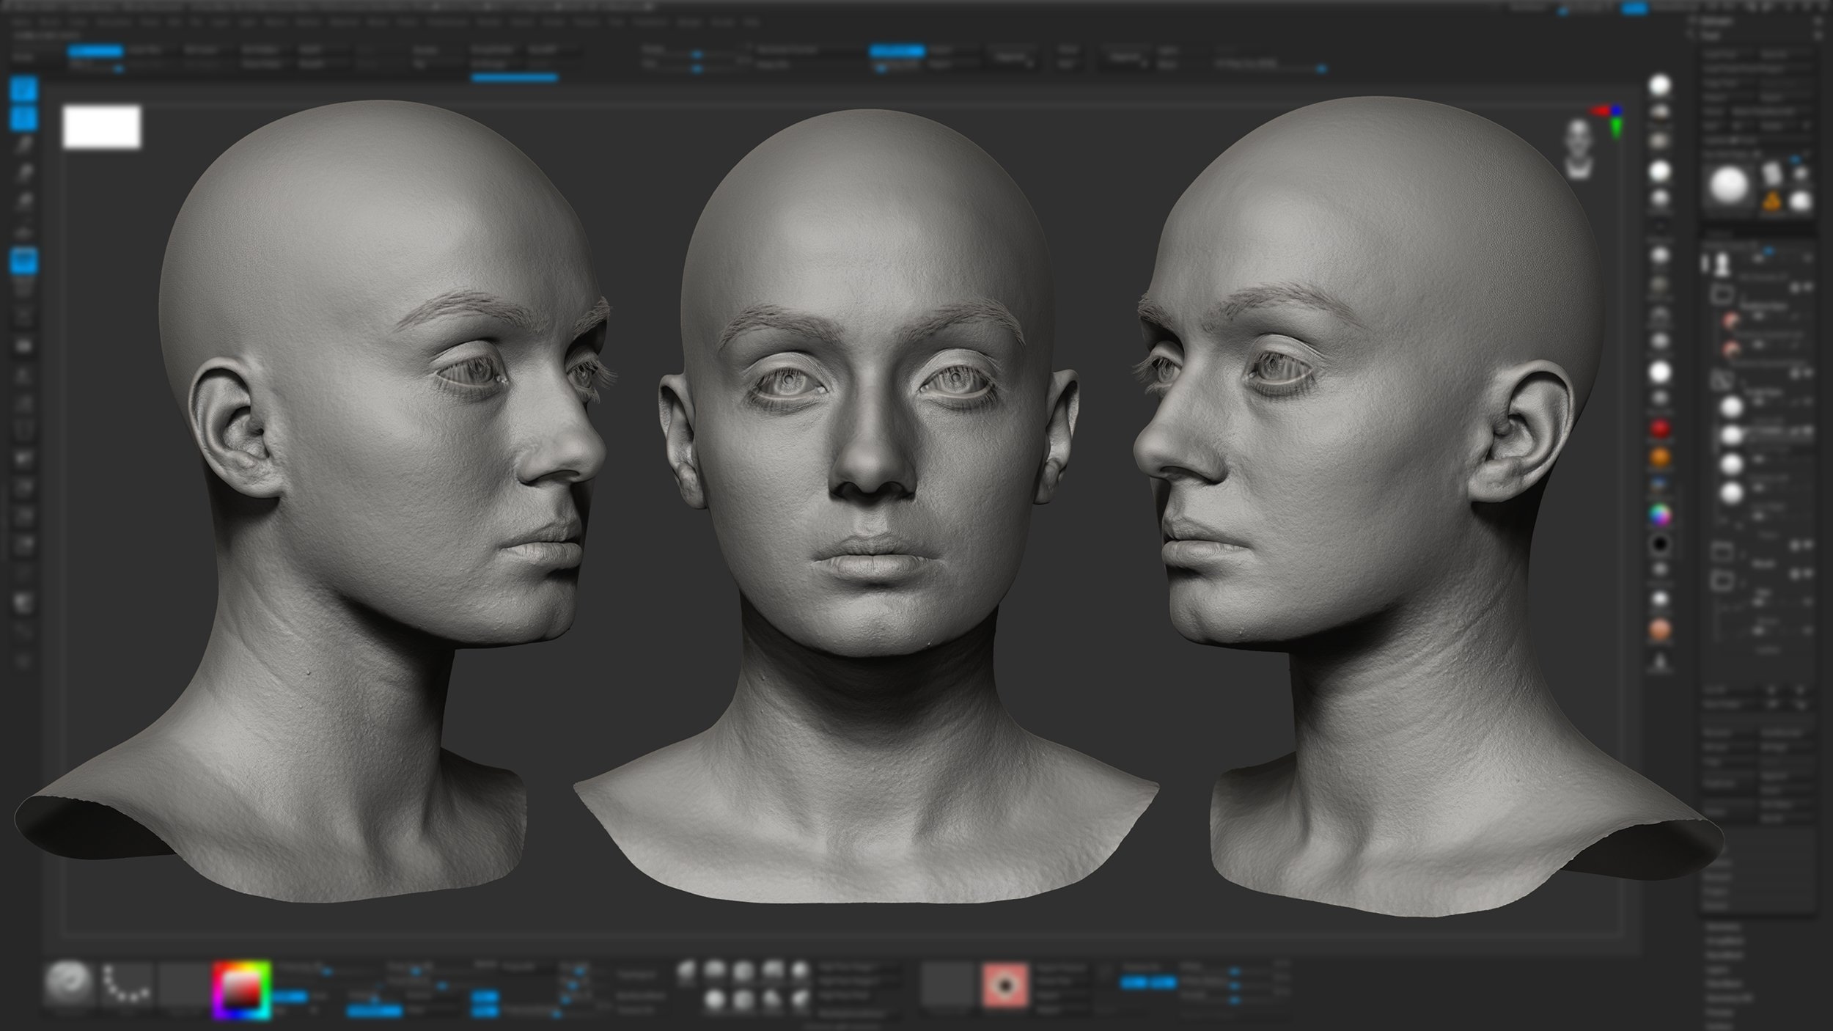This screenshot has width=1833, height=1031.
Task: Click the orange cone tool icon in Tool panel
Action: (1772, 200)
